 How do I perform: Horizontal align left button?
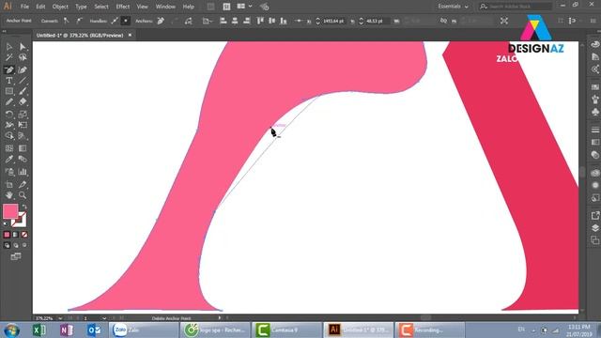point(223,21)
